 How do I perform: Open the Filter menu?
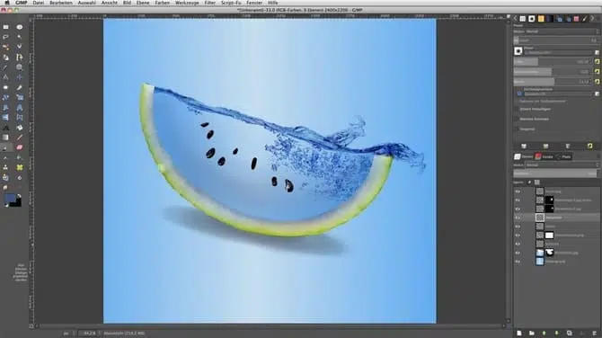(x=209, y=3)
